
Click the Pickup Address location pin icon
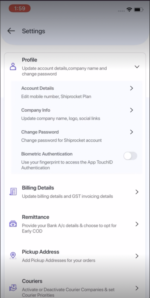pos(13,256)
